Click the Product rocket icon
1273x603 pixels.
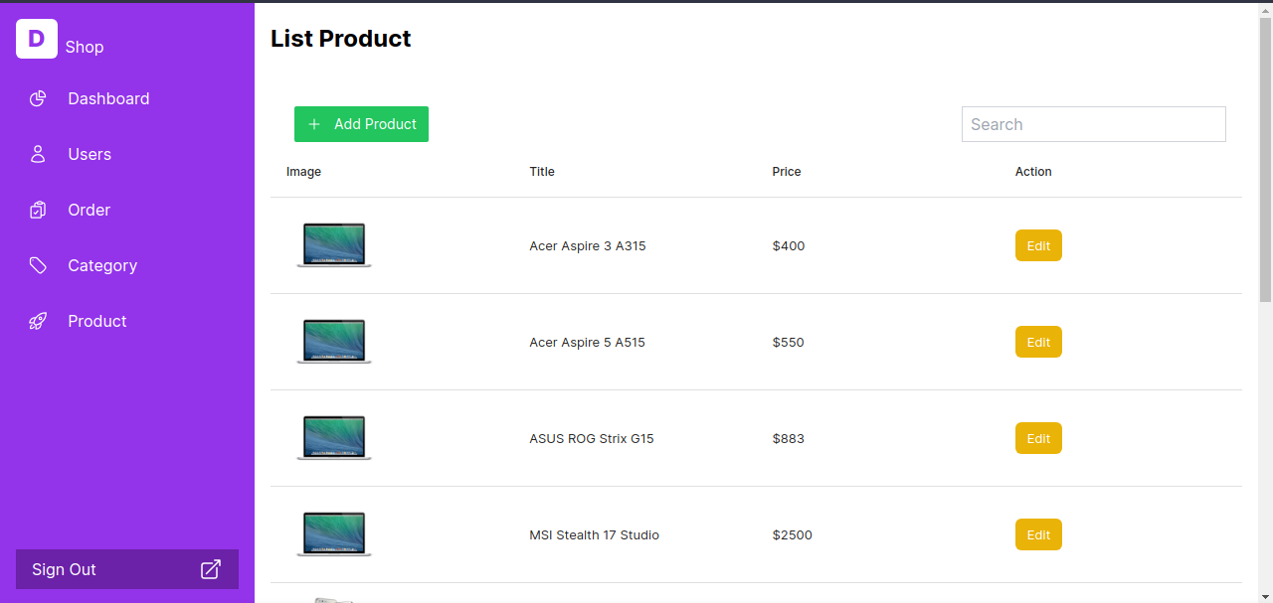point(38,321)
